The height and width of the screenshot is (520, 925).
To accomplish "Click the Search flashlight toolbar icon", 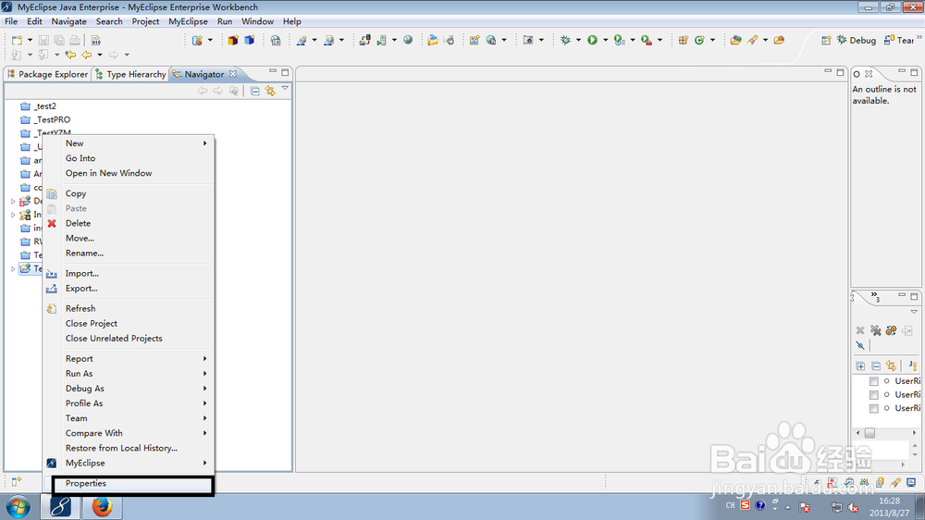I will click(752, 40).
